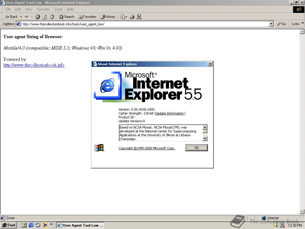Image resolution: width=305 pixels, height=229 pixels.
Task: Click OK in the About dialog
Action: (x=197, y=148)
